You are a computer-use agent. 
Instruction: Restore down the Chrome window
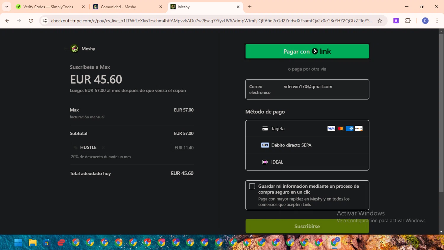pos(422,7)
